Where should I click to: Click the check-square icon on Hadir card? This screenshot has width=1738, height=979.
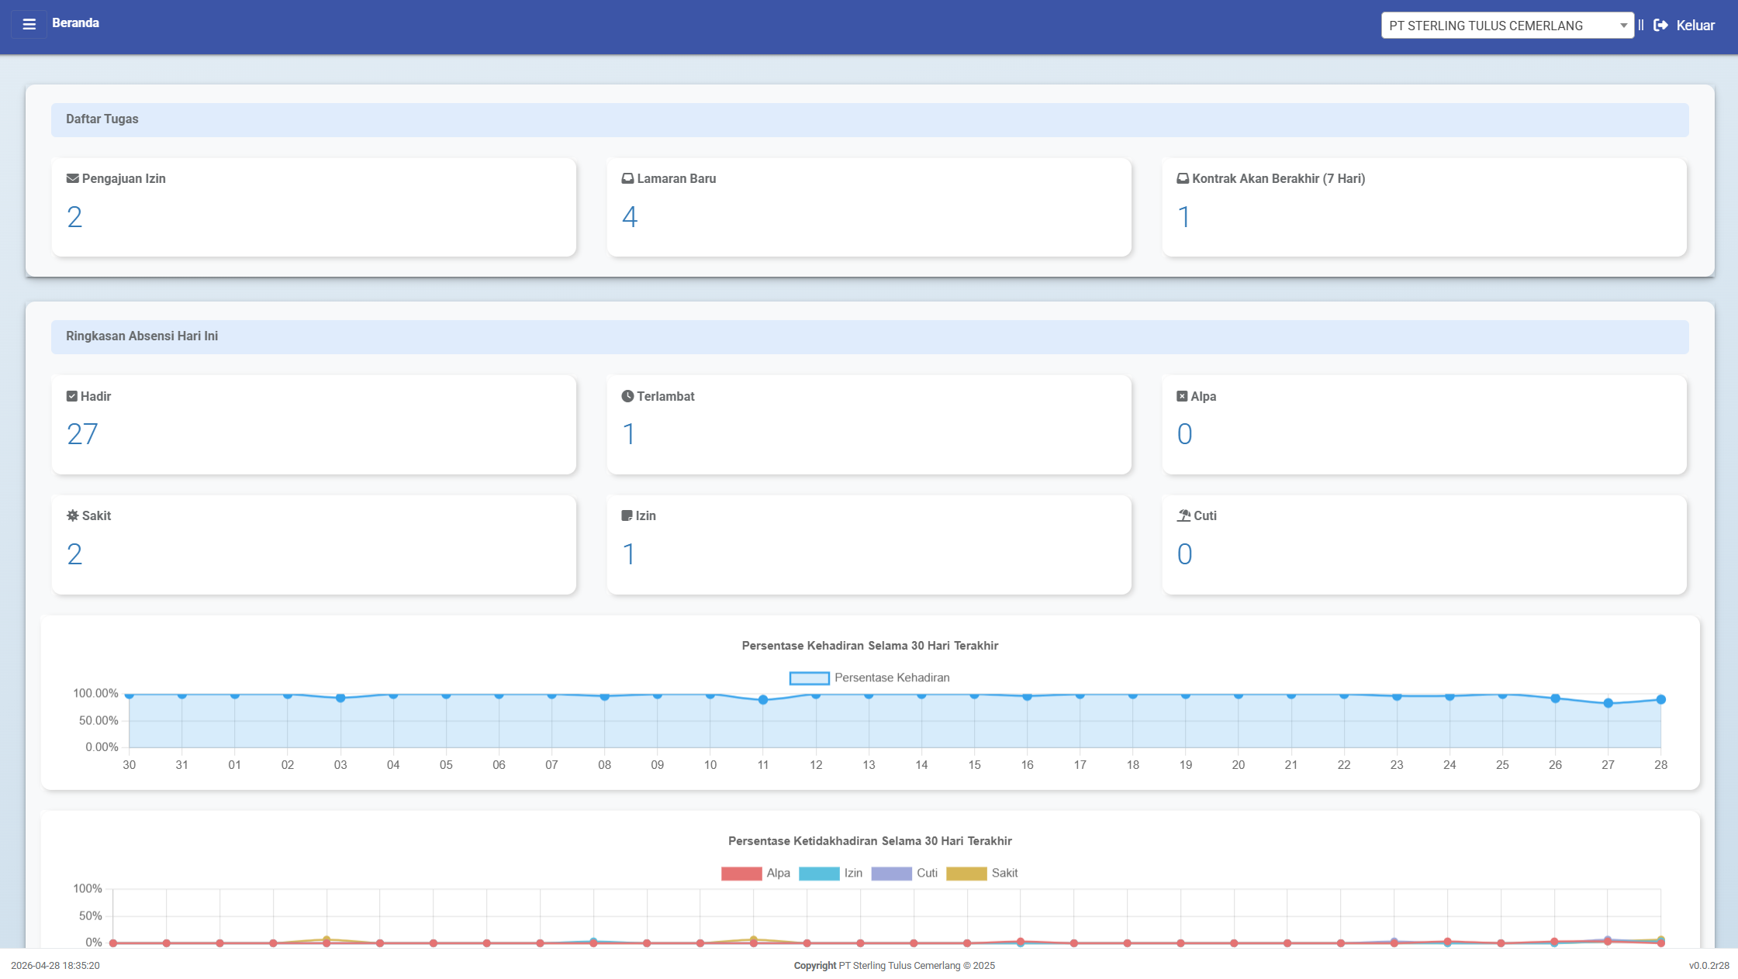click(x=72, y=395)
